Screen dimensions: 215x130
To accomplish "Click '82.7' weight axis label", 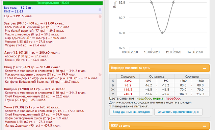I will tap(122, 18).
